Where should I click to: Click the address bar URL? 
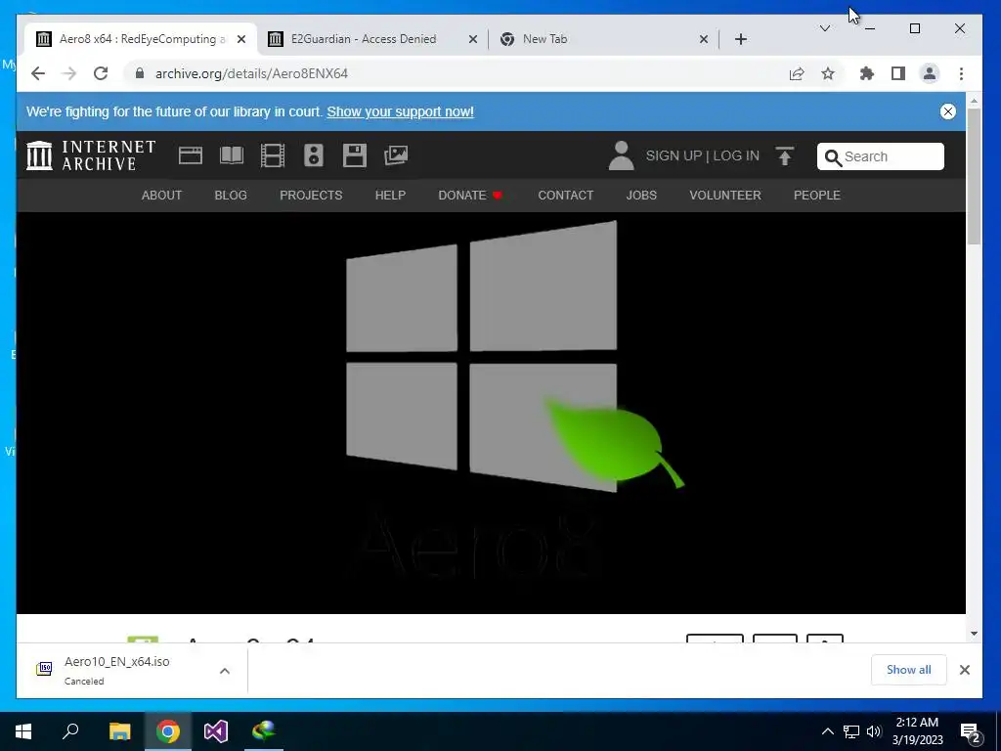click(x=251, y=73)
